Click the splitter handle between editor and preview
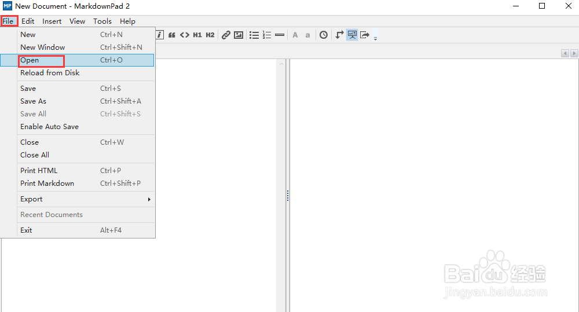The height and width of the screenshot is (312, 579). [288, 196]
